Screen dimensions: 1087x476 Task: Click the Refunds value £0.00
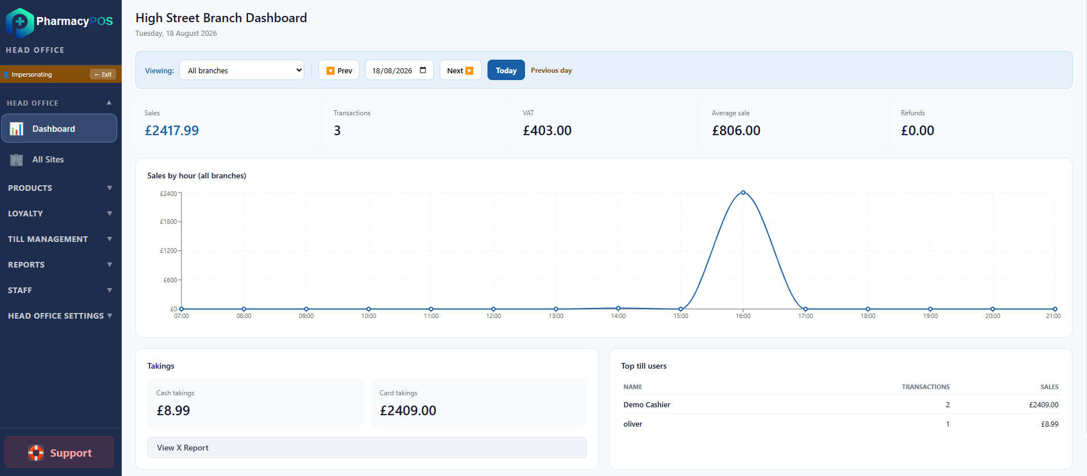[x=917, y=131]
